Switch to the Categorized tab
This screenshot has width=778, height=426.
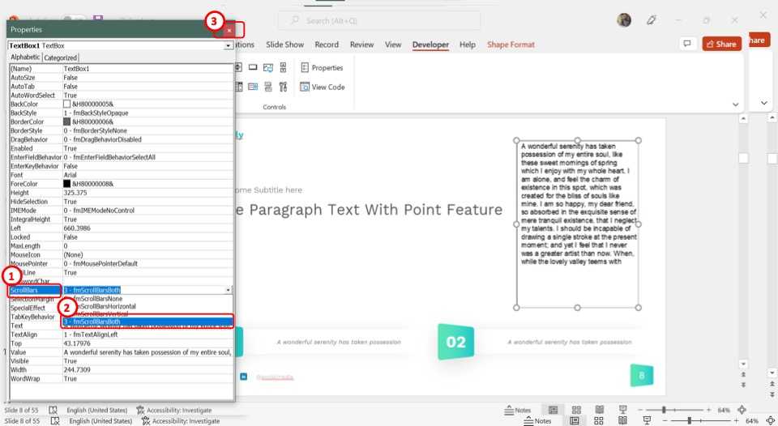(61, 58)
